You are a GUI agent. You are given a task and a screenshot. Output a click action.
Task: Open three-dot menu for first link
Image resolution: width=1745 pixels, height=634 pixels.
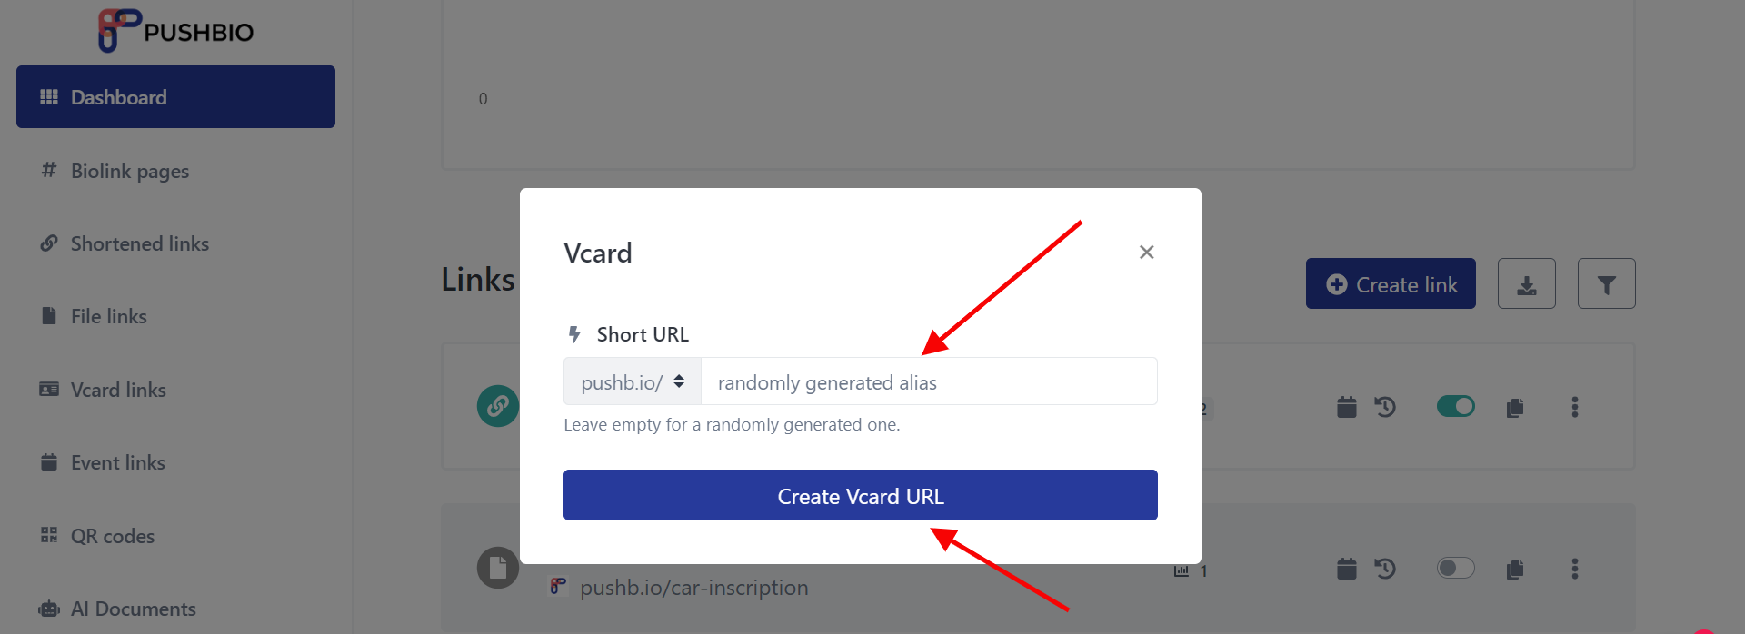click(x=1575, y=407)
